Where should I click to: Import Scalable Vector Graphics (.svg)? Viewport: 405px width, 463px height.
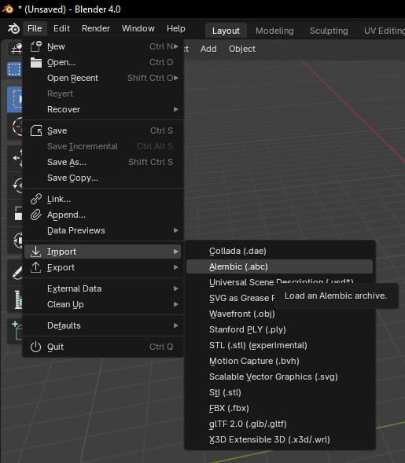coord(279,377)
